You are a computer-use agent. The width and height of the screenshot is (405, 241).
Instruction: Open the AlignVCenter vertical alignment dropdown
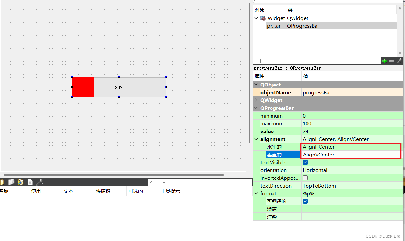(x=399, y=155)
